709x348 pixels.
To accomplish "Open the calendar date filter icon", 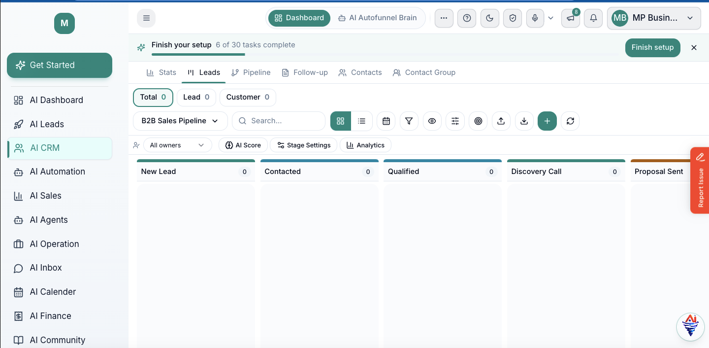I will coord(386,121).
